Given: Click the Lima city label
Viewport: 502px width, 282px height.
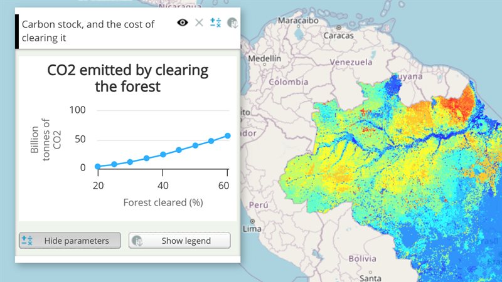Looking at the screenshot, I should coord(252,229).
